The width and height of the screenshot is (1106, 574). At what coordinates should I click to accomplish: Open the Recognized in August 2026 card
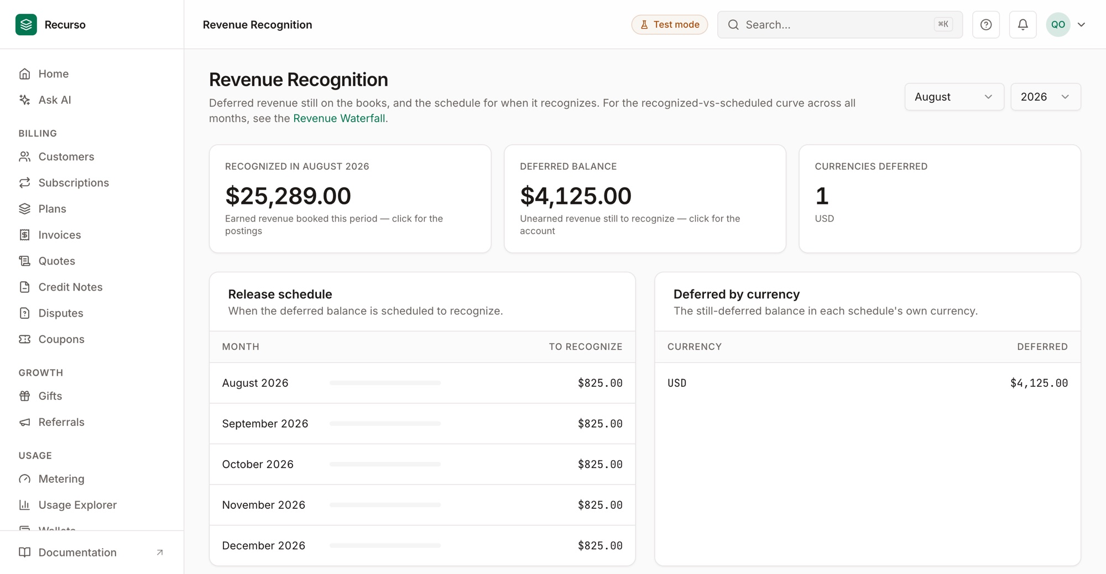pos(350,199)
